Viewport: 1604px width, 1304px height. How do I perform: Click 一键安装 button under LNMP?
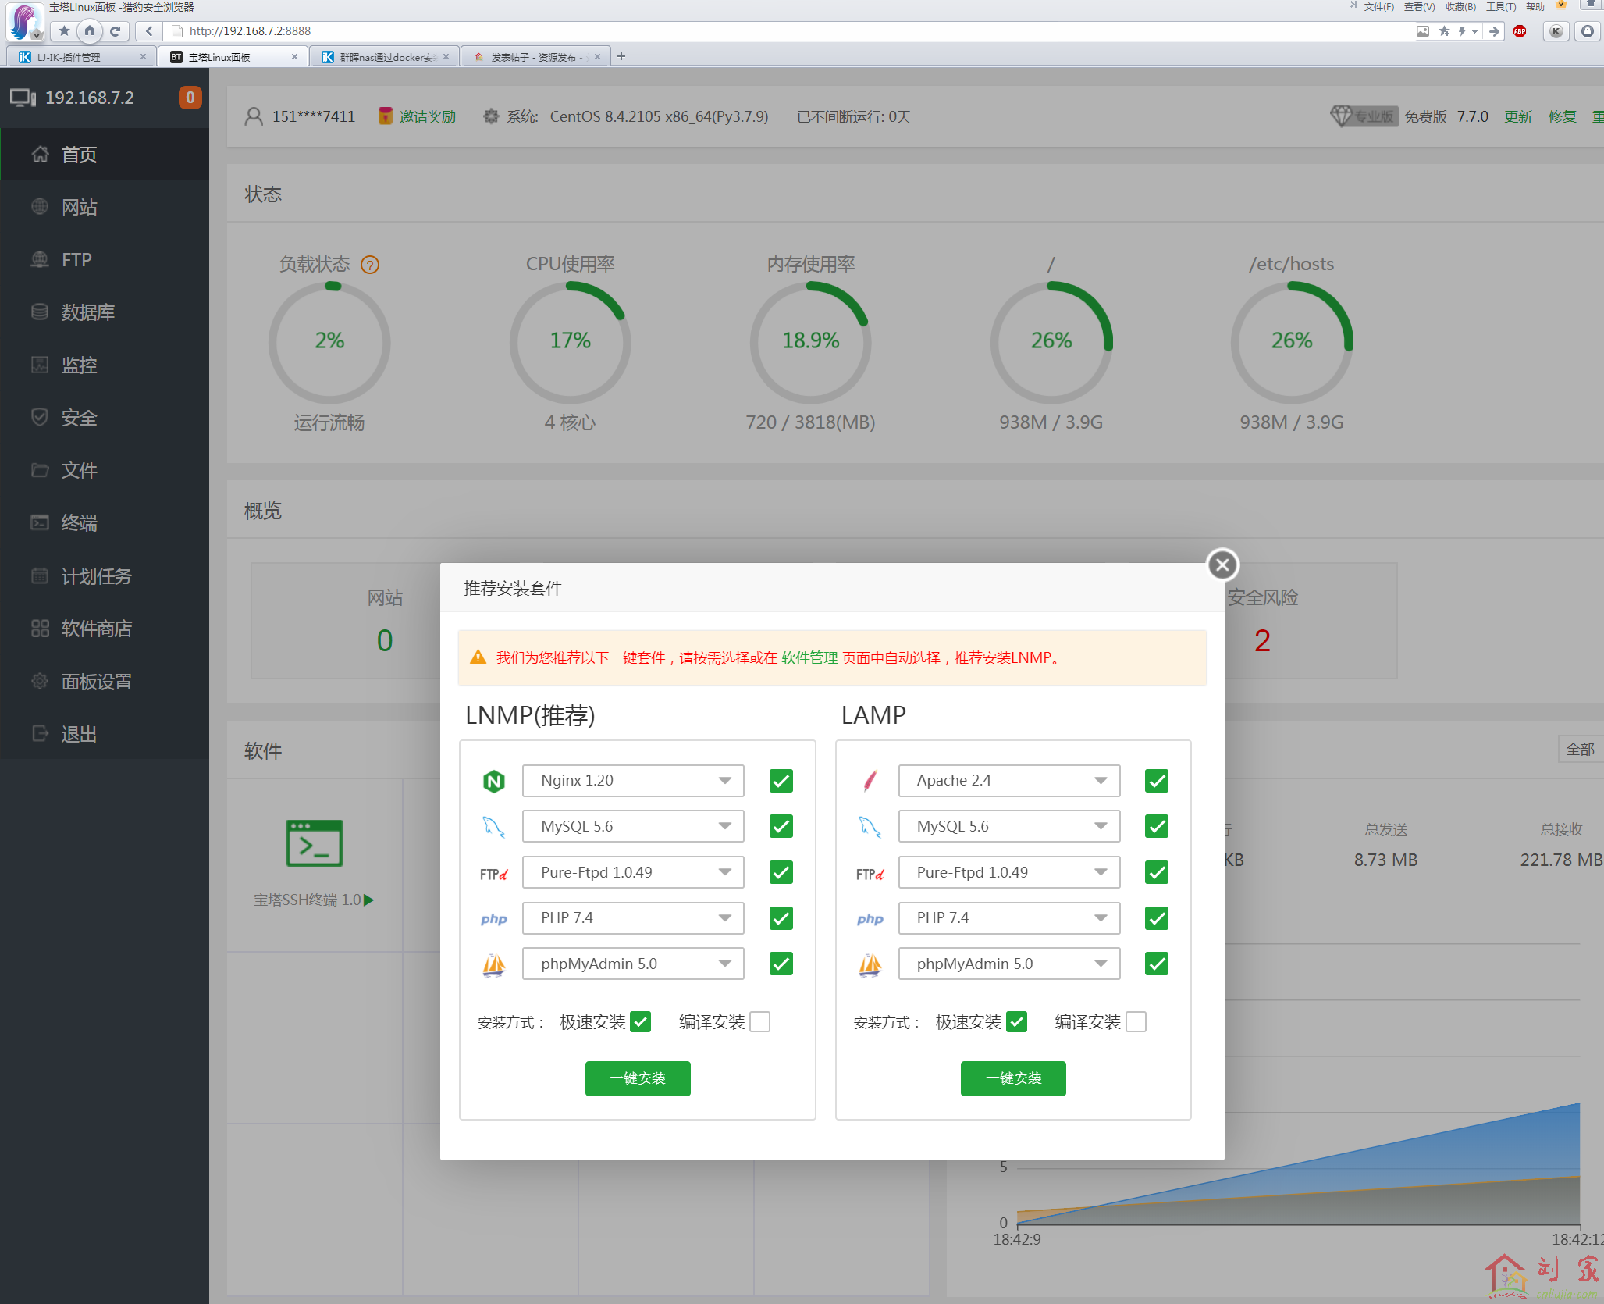638,1078
